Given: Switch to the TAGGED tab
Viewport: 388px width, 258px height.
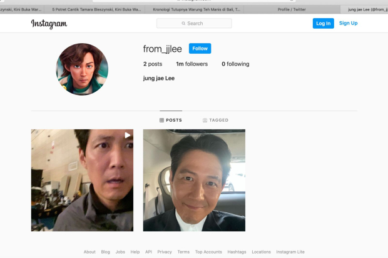Looking at the screenshot, I should (215, 121).
